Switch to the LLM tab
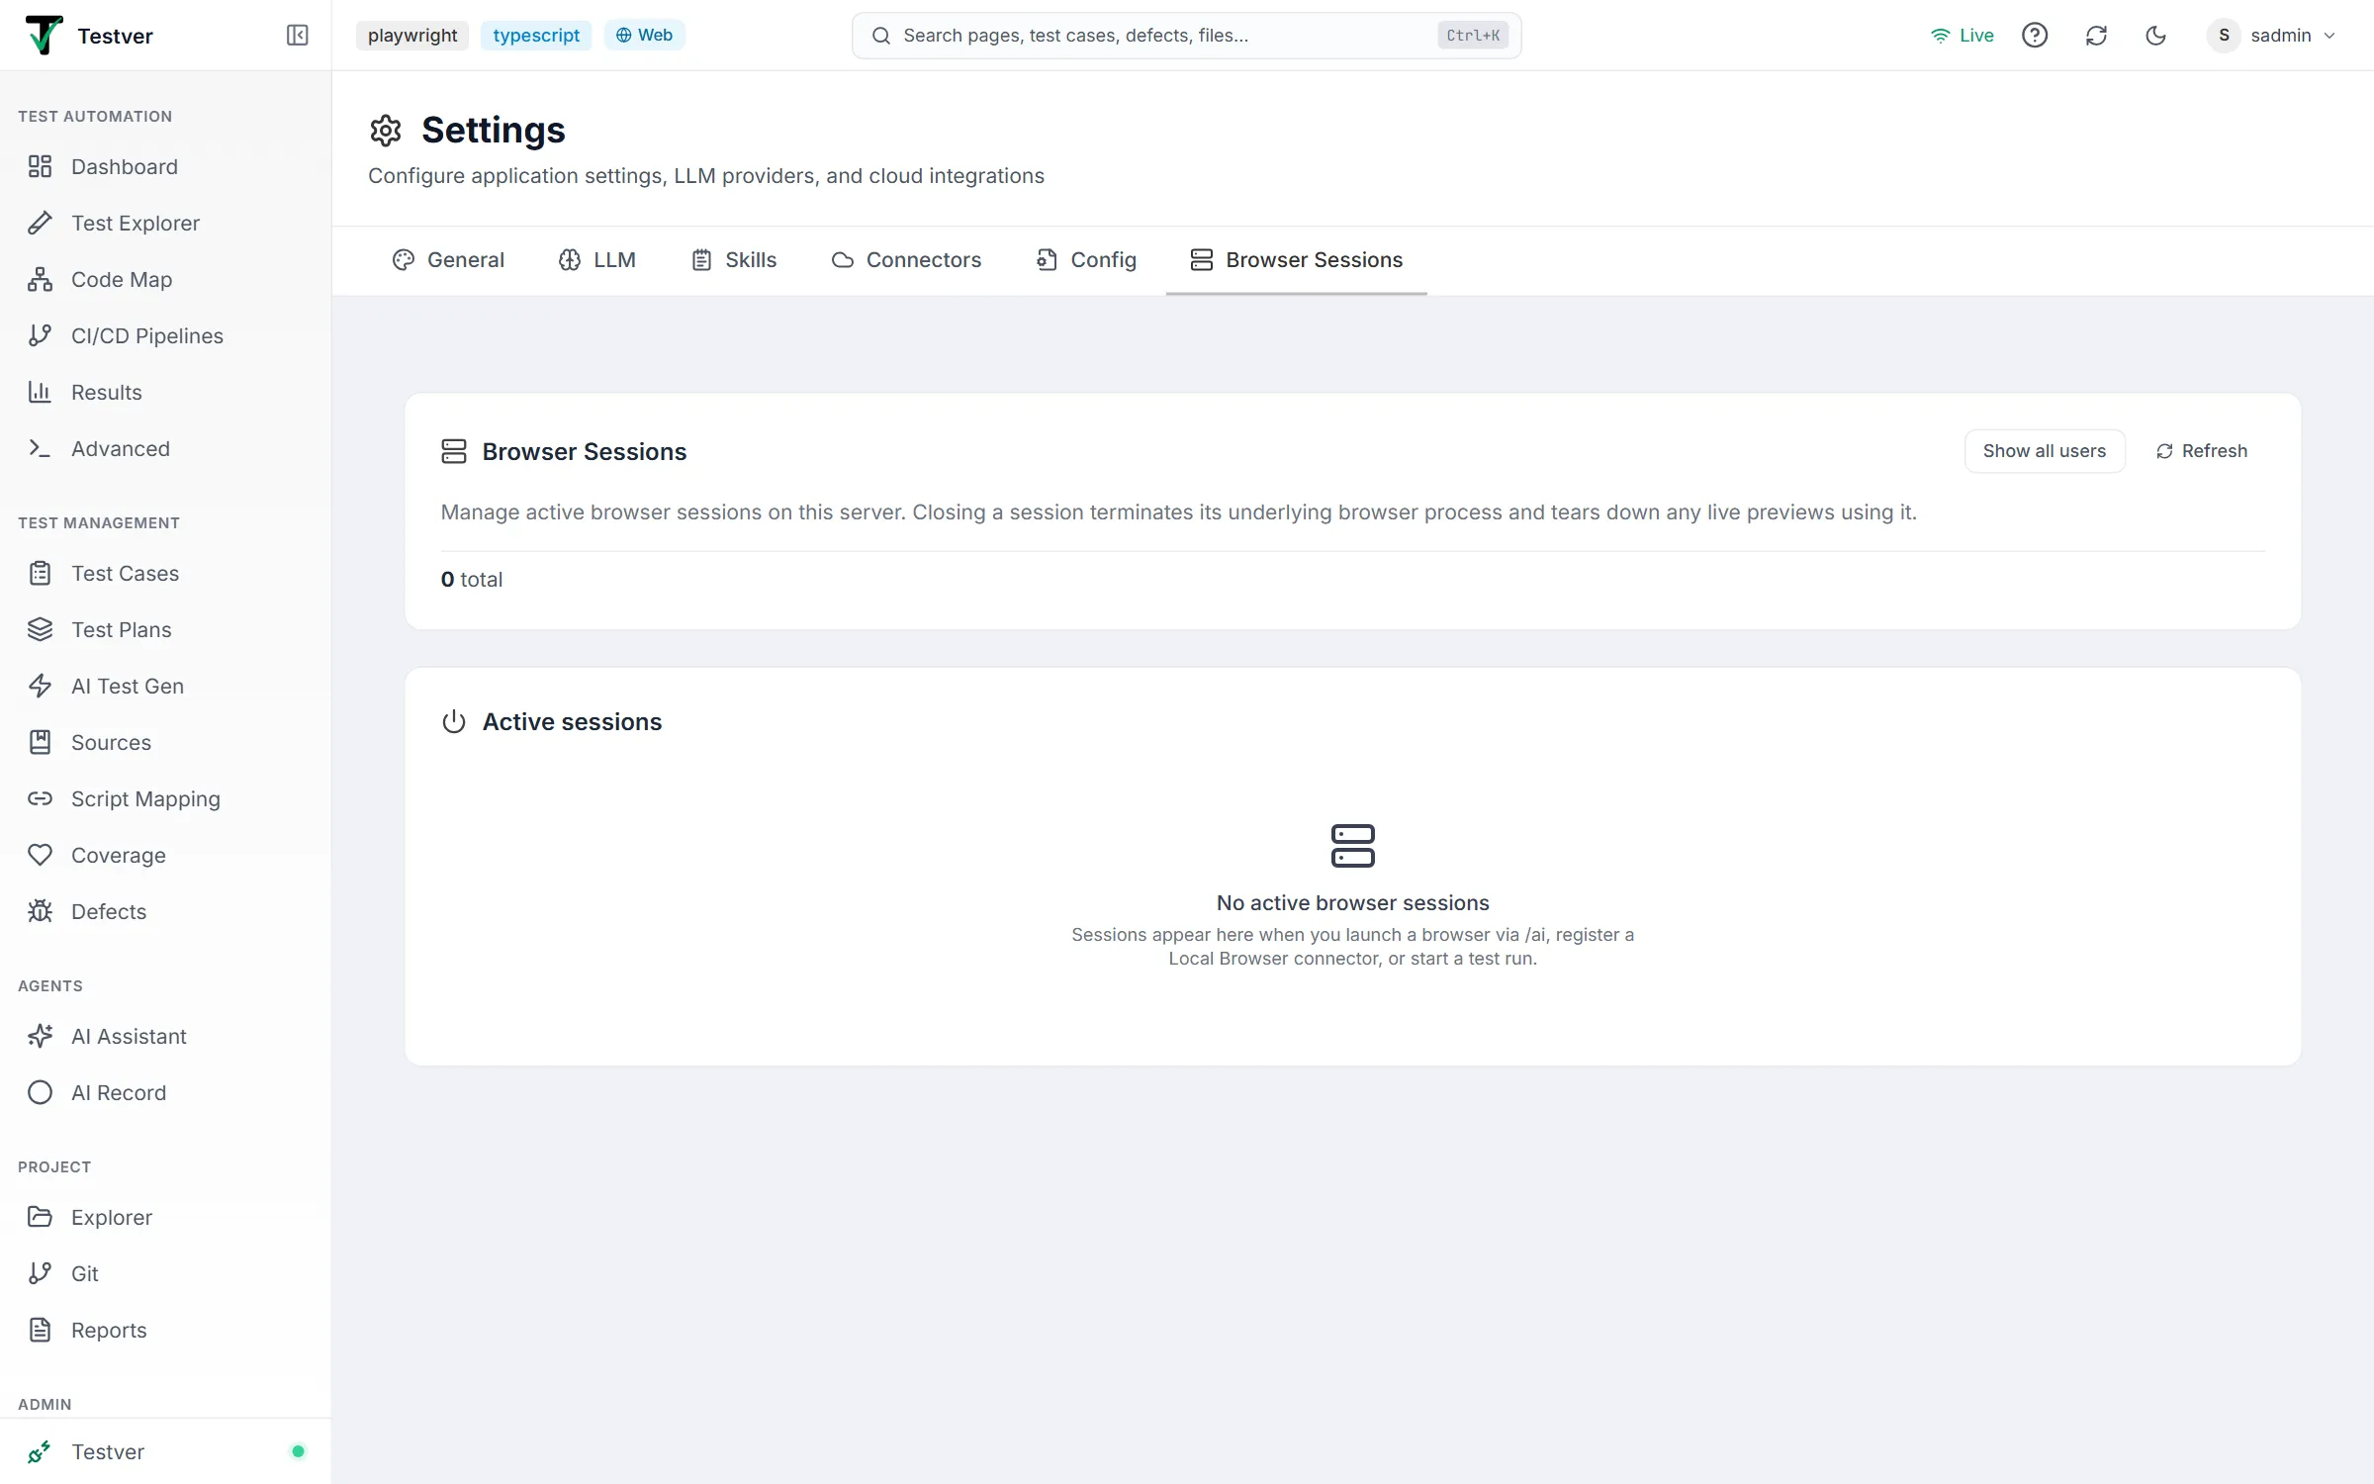Image resolution: width=2374 pixels, height=1484 pixels. click(x=596, y=260)
